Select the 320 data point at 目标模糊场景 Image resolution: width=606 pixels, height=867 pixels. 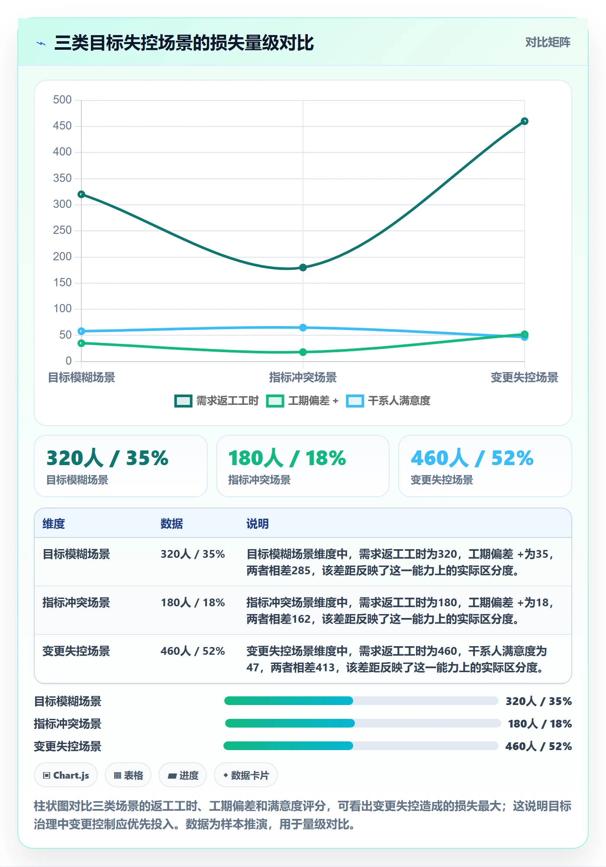81,194
